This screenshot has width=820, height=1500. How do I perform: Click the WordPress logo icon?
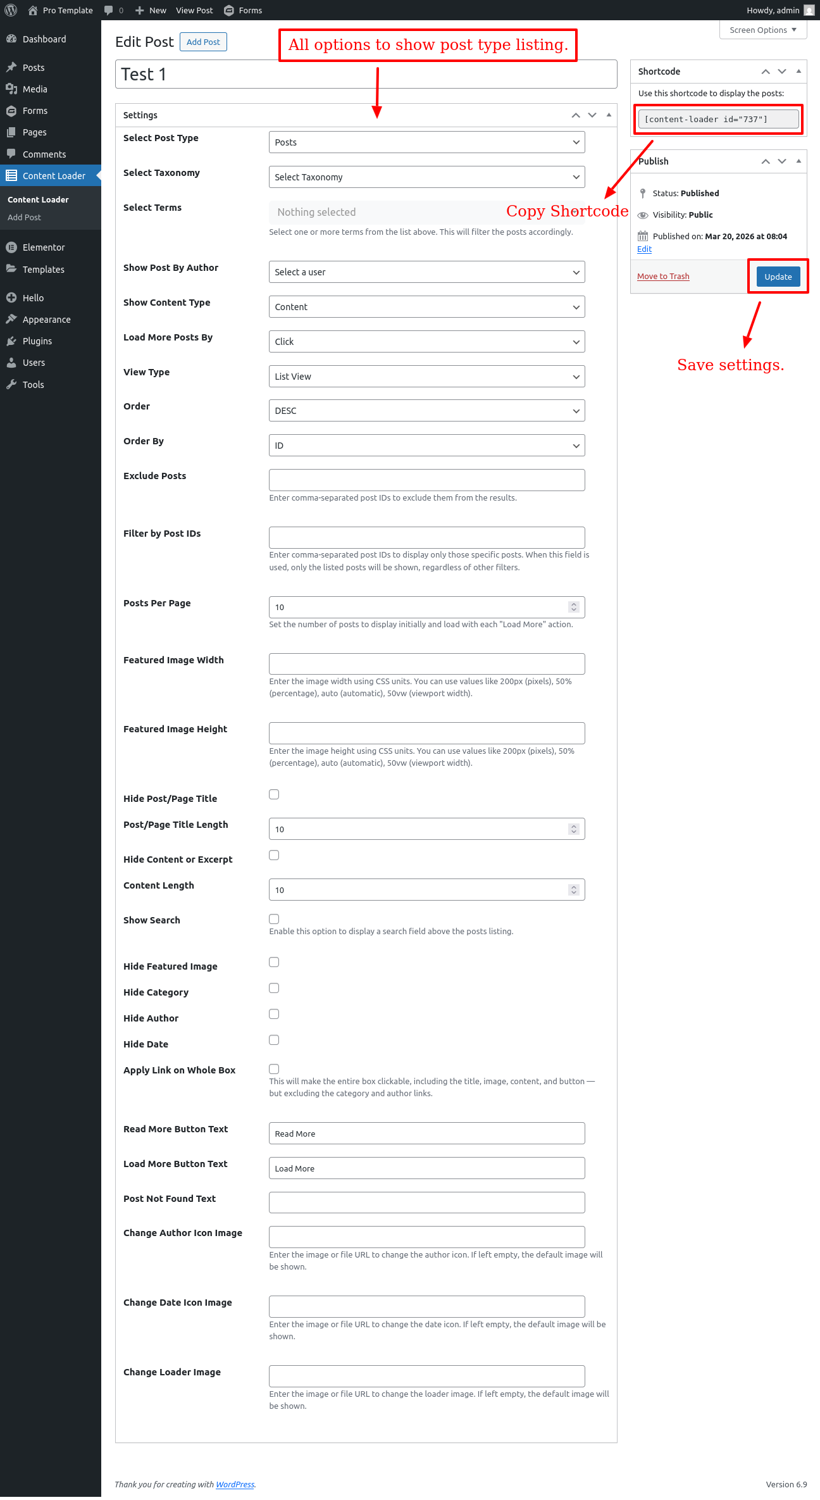click(11, 10)
